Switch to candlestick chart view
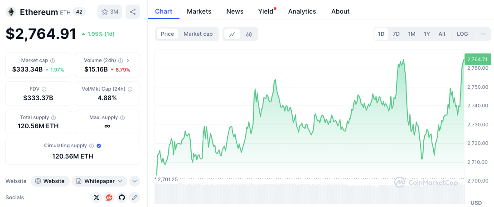The height and width of the screenshot is (207, 494). point(249,34)
